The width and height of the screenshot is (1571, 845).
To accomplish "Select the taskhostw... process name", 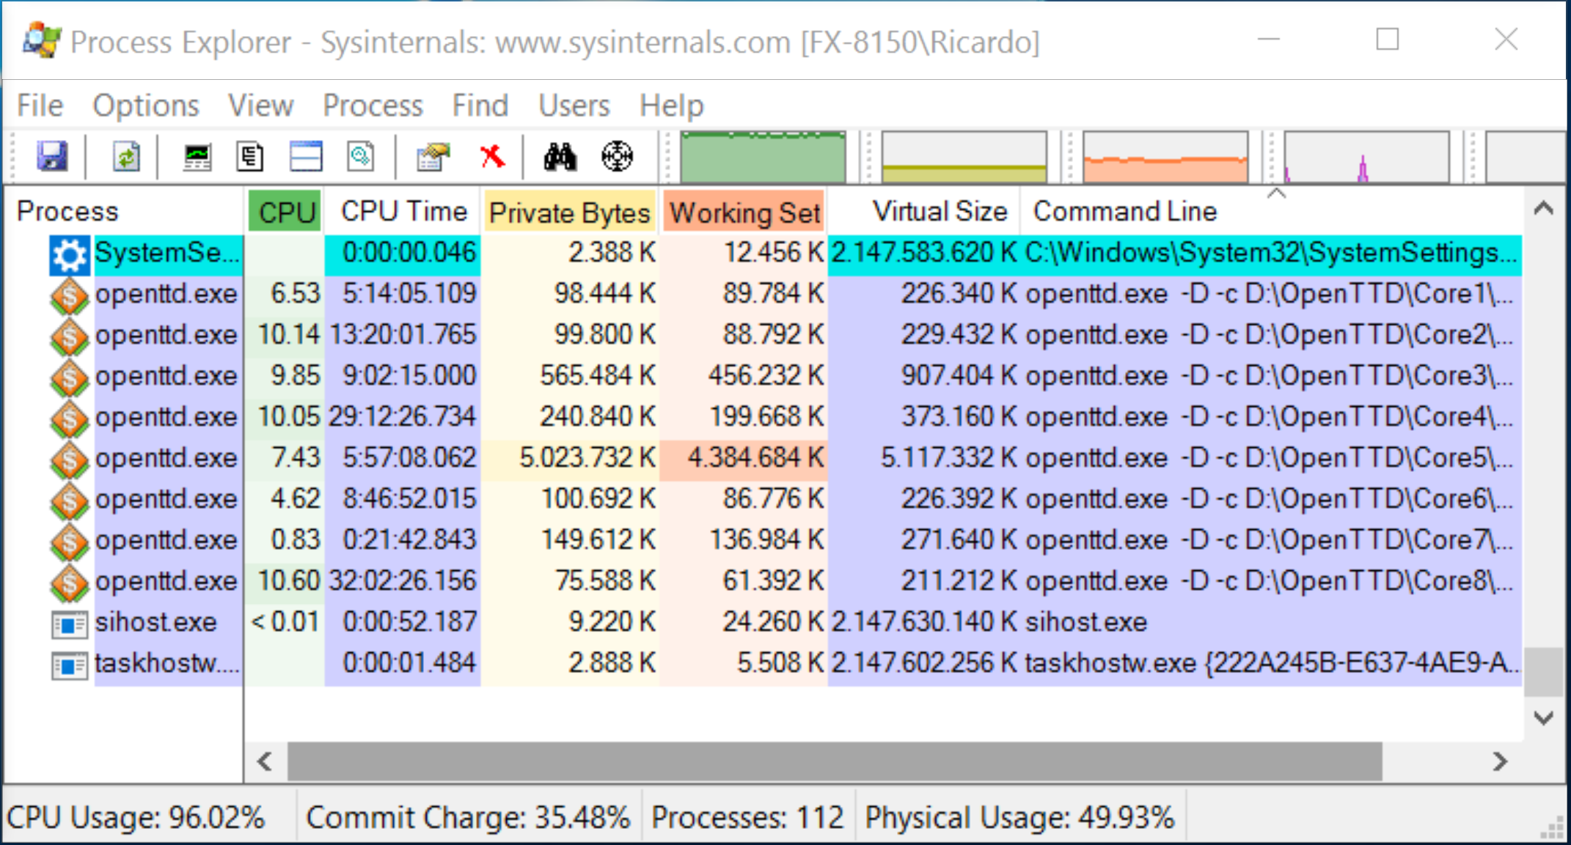I will pos(167,664).
